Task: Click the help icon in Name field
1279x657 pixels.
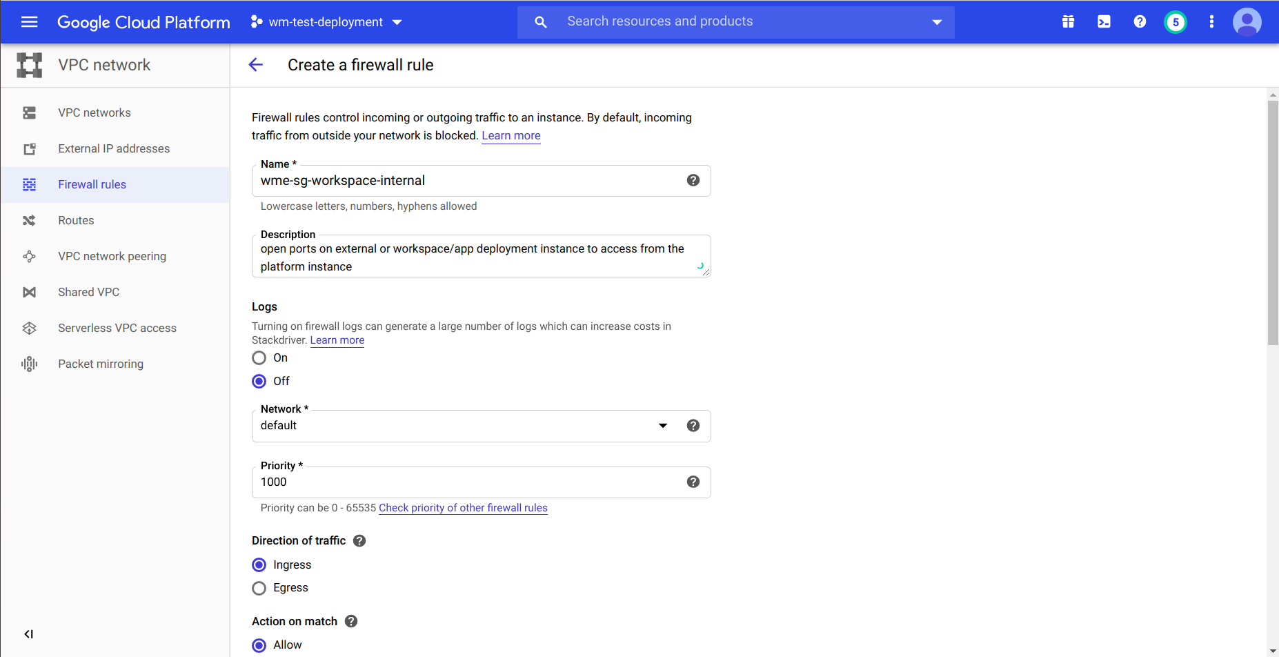Action: point(693,180)
